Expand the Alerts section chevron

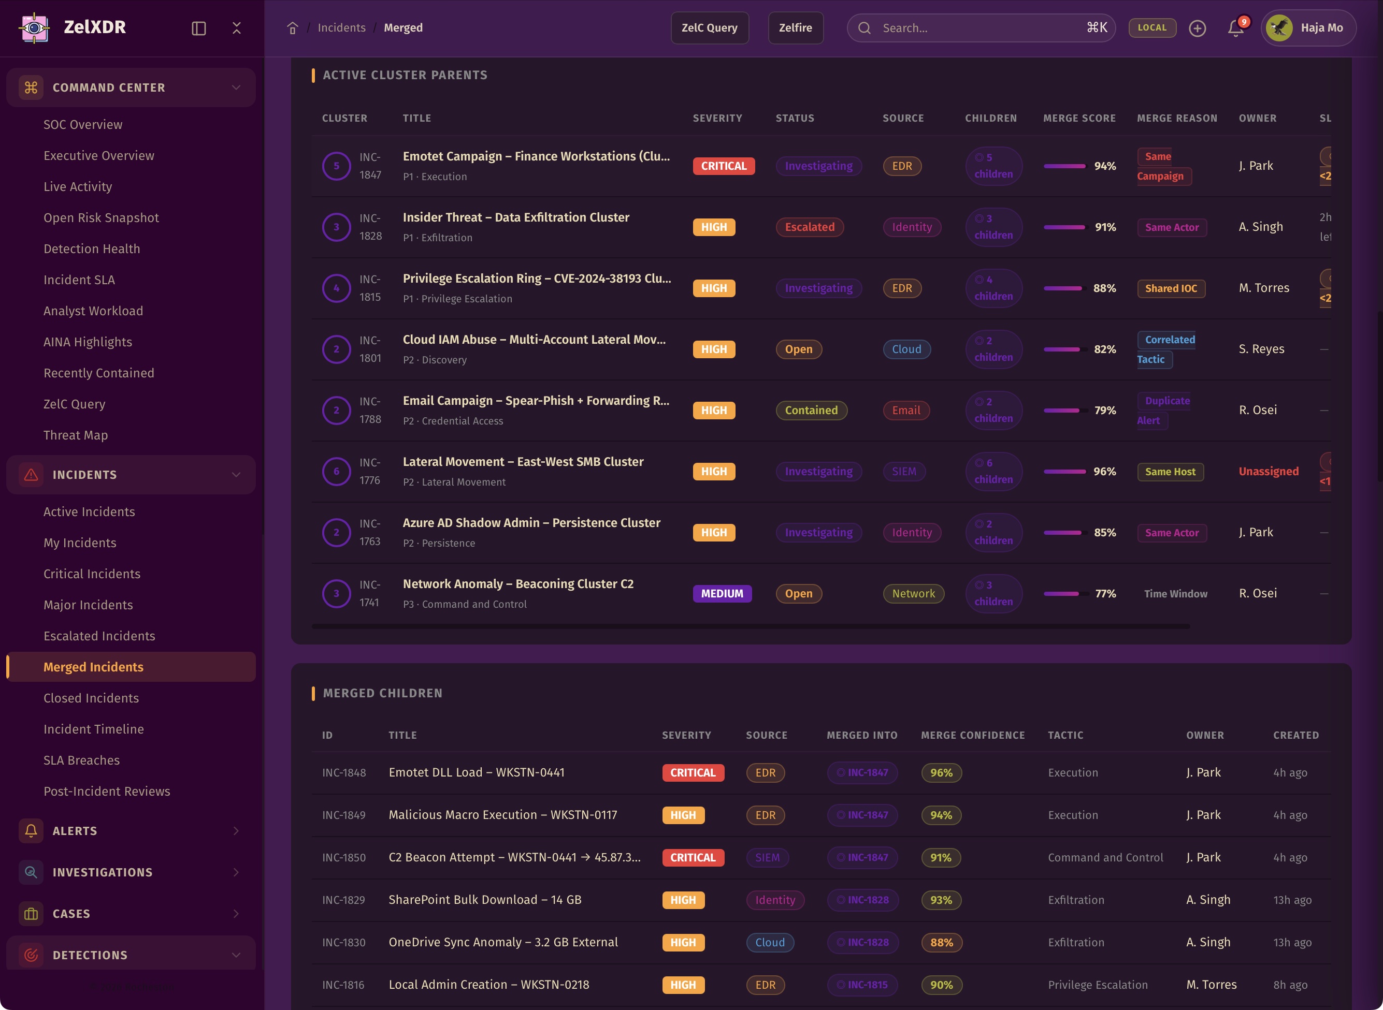tap(236, 830)
